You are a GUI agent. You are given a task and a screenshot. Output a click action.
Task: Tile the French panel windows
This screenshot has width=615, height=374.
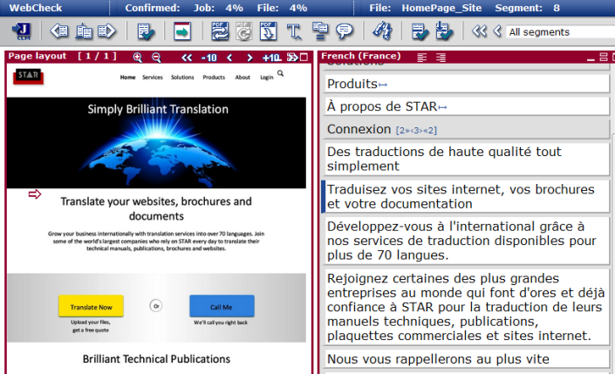pos(604,58)
